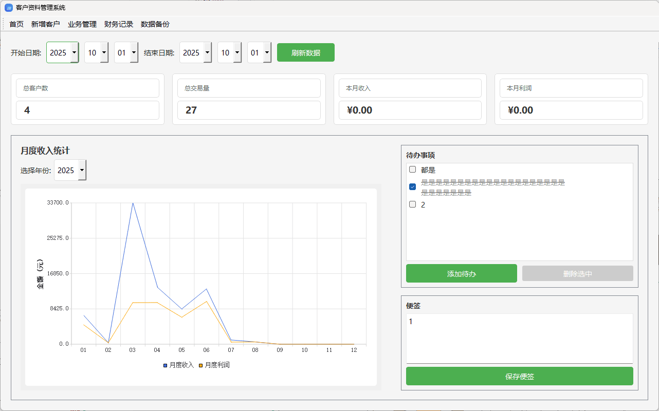Open the end date year dropdown
Screen dimensions: 659x411
[208, 52]
